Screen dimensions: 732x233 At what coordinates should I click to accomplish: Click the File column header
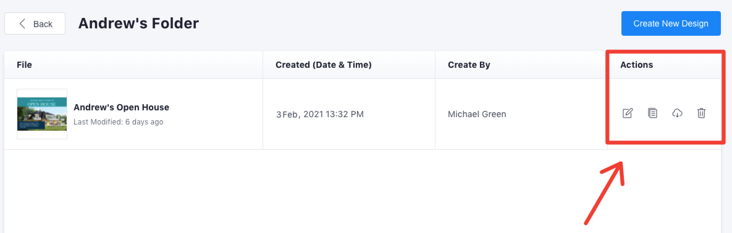pyautogui.click(x=24, y=65)
